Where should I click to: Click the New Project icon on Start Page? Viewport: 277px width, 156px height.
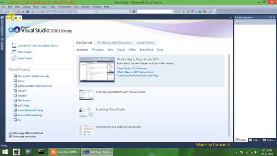(x=14, y=52)
